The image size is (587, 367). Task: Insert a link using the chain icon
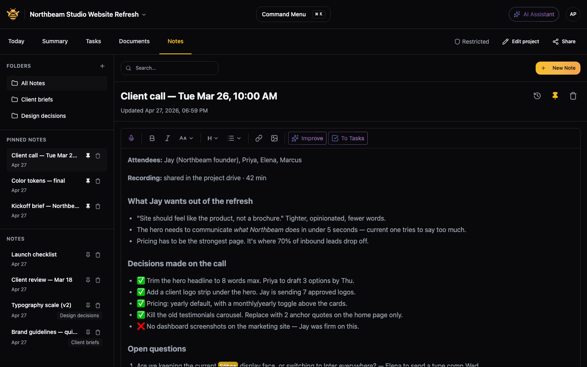pyautogui.click(x=258, y=138)
